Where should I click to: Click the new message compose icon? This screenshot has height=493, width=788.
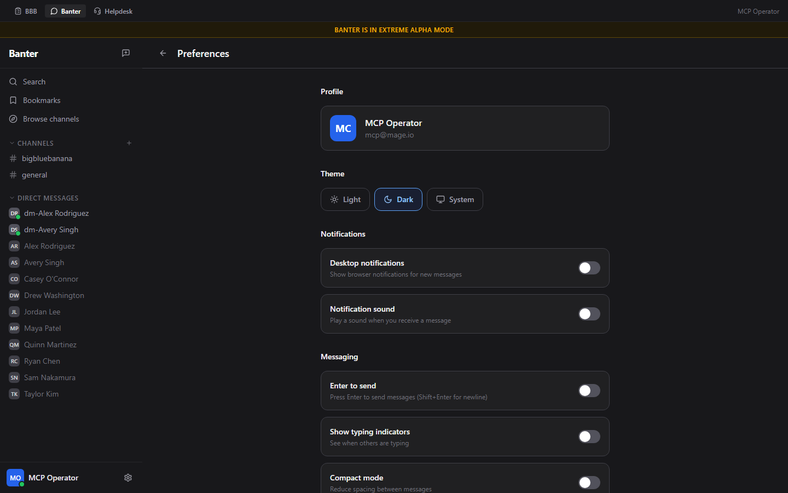tap(126, 53)
